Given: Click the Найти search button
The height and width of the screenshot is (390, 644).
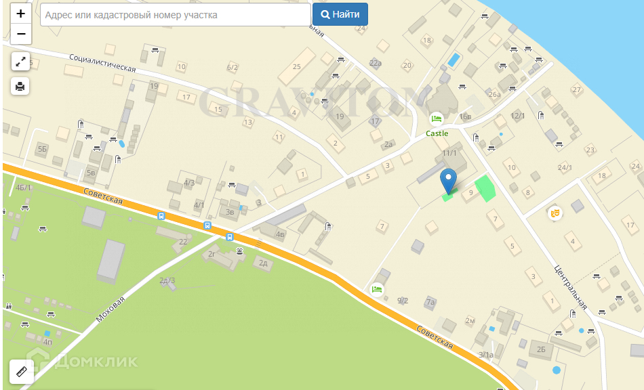Looking at the screenshot, I should (340, 14).
